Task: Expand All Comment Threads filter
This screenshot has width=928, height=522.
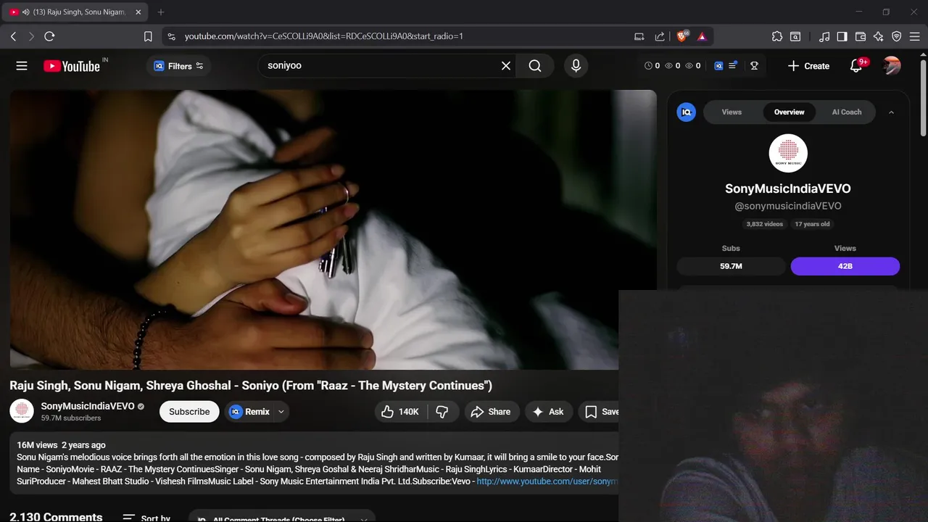Action: click(281, 518)
